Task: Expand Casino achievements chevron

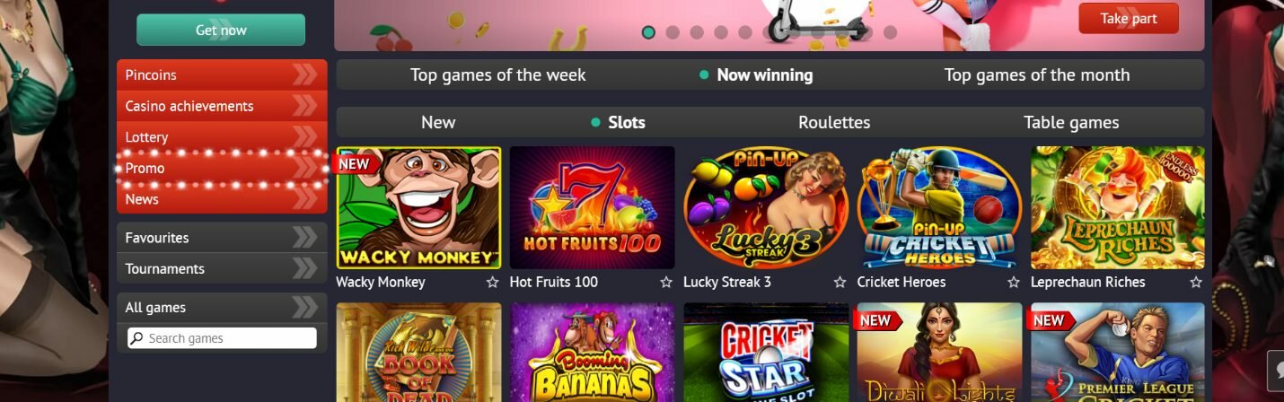Action: 305,106
